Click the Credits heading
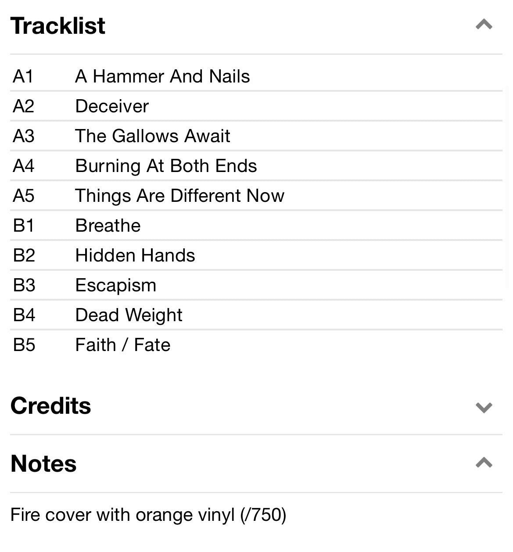The width and height of the screenshot is (513, 552). [50, 406]
